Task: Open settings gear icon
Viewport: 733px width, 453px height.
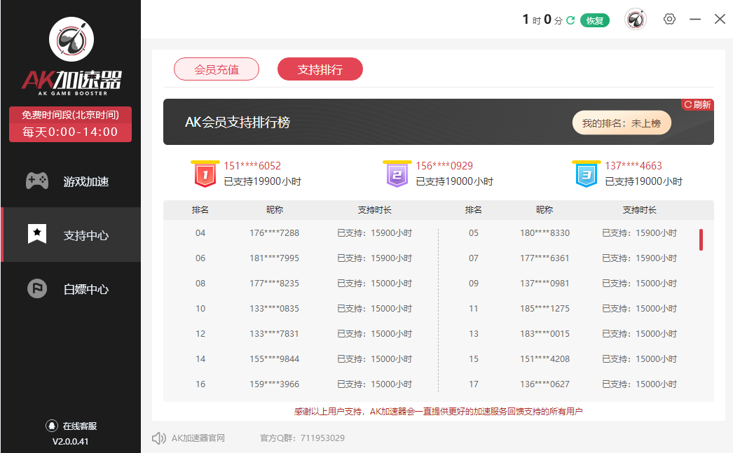Action: pyautogui.click(x=669, y=19)
